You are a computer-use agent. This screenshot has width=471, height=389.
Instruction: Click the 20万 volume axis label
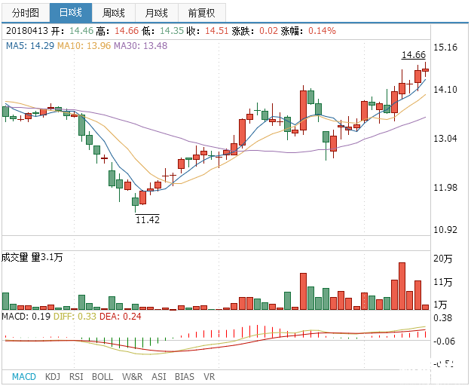(443, 259)
